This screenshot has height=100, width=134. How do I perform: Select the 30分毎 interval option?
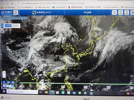[x=8, y=26]
